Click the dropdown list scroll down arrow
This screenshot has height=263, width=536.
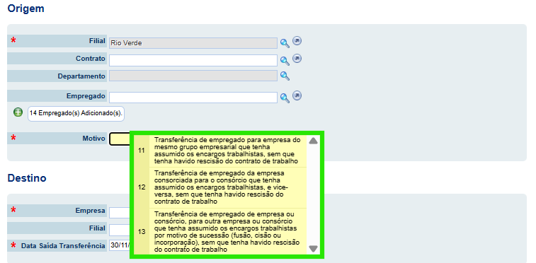click(x=313, y=249)
